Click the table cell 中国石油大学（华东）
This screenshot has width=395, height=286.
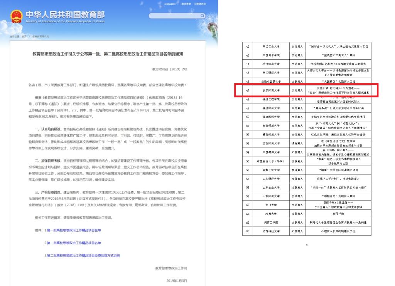[271, 161]
